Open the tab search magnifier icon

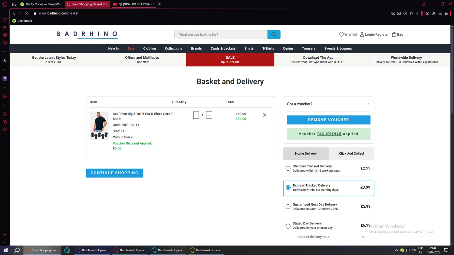pos(424,5)
